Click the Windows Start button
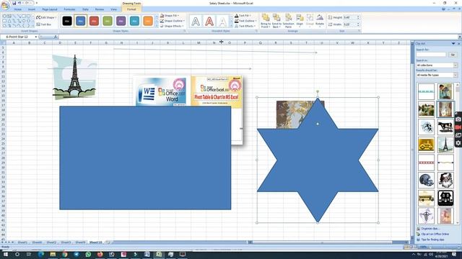Viewport: 462px width, 259px height. click(x=5, y=254)
